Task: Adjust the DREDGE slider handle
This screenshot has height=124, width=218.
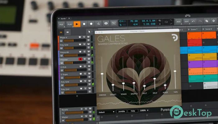Action: click(102, 74)
